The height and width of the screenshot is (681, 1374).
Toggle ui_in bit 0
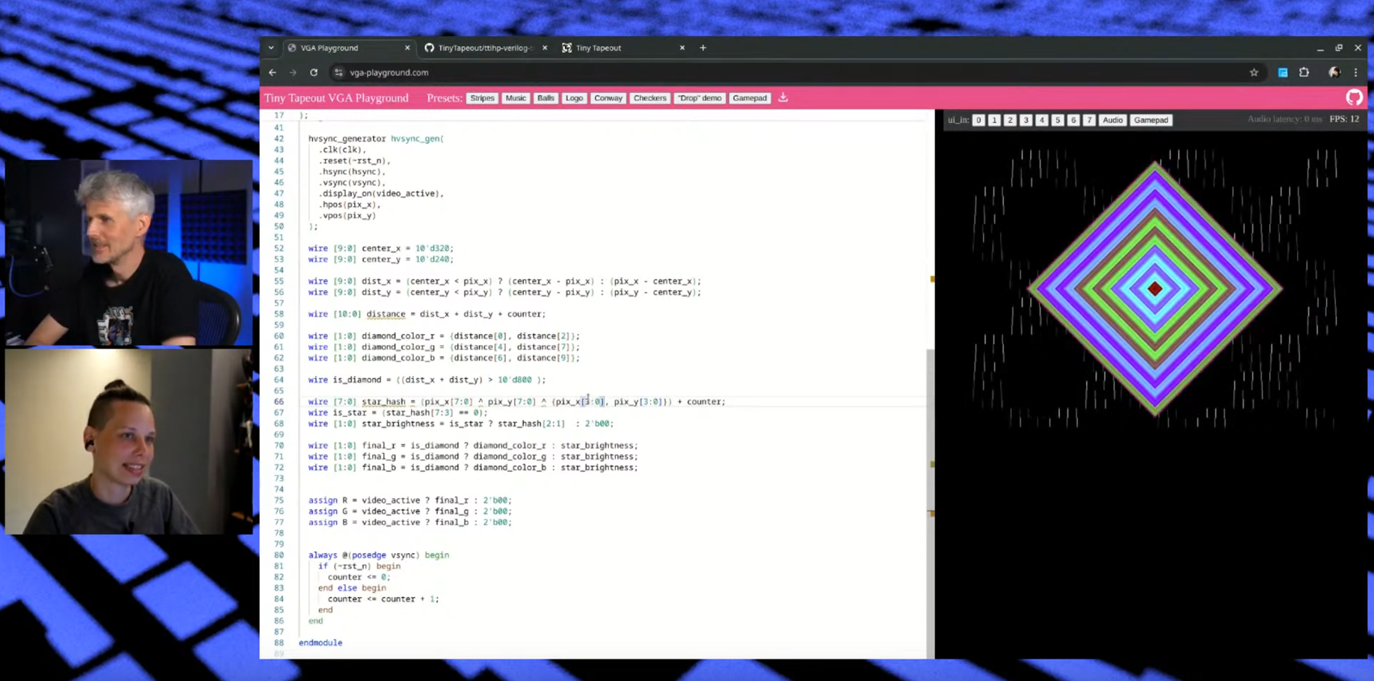click(x=978, y=120)
